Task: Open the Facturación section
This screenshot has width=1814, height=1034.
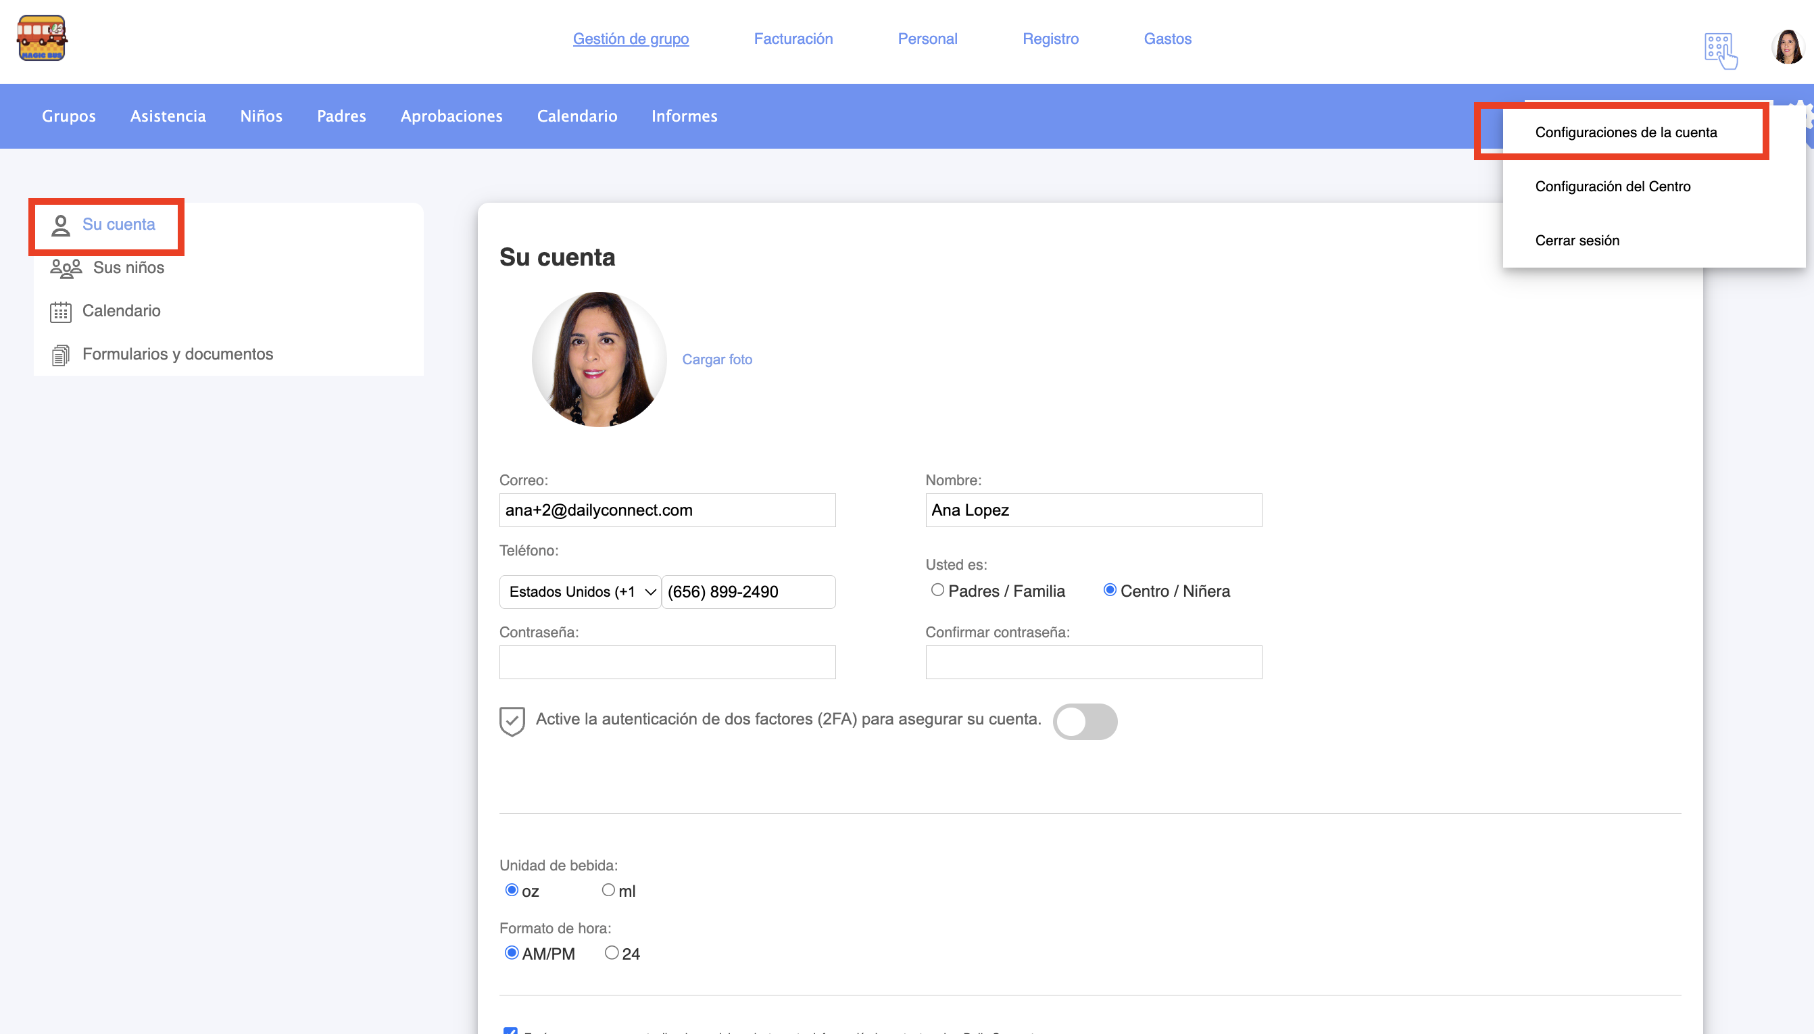Action: tap(793, 39)
